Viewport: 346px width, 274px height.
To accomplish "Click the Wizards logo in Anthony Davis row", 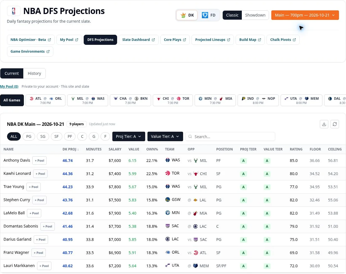I will point(168,160).
